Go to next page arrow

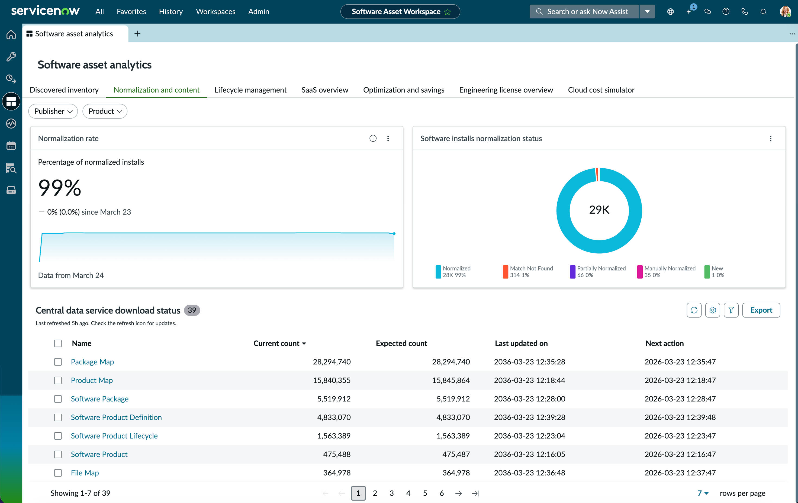(458, 493)
